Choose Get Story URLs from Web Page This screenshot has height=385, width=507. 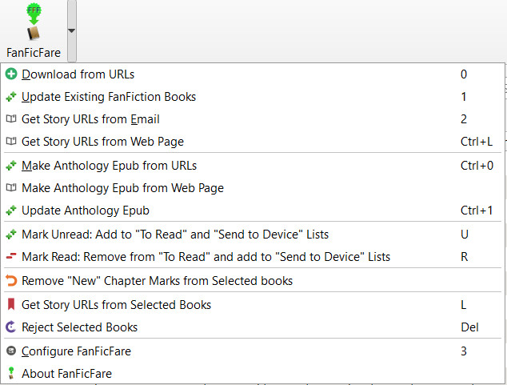pos(102,142)
